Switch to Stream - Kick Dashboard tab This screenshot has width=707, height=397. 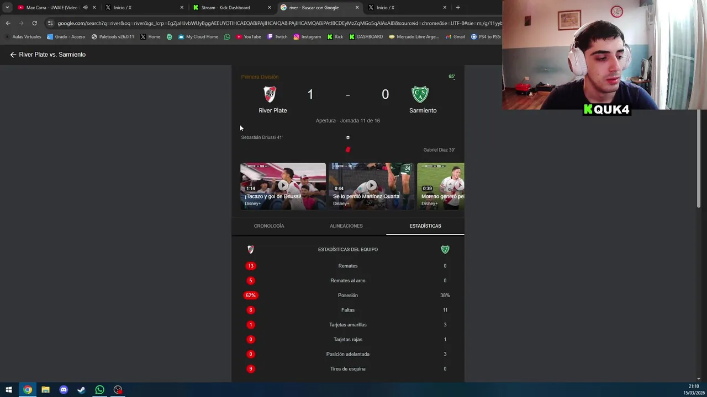231,8
